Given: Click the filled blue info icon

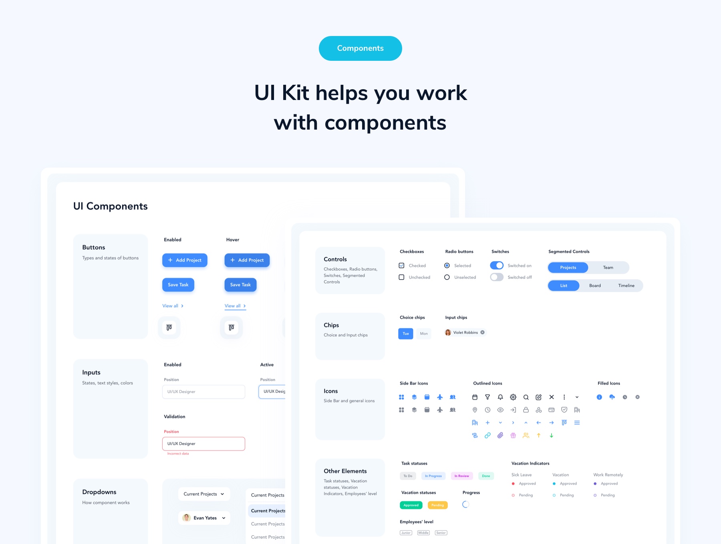Looking at the screenshot, I should 599,397.
